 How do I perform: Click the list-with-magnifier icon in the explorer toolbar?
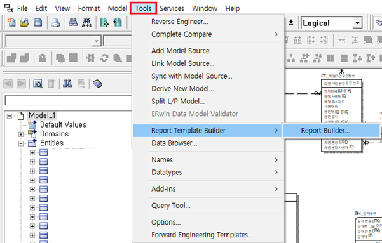point(38,84)
